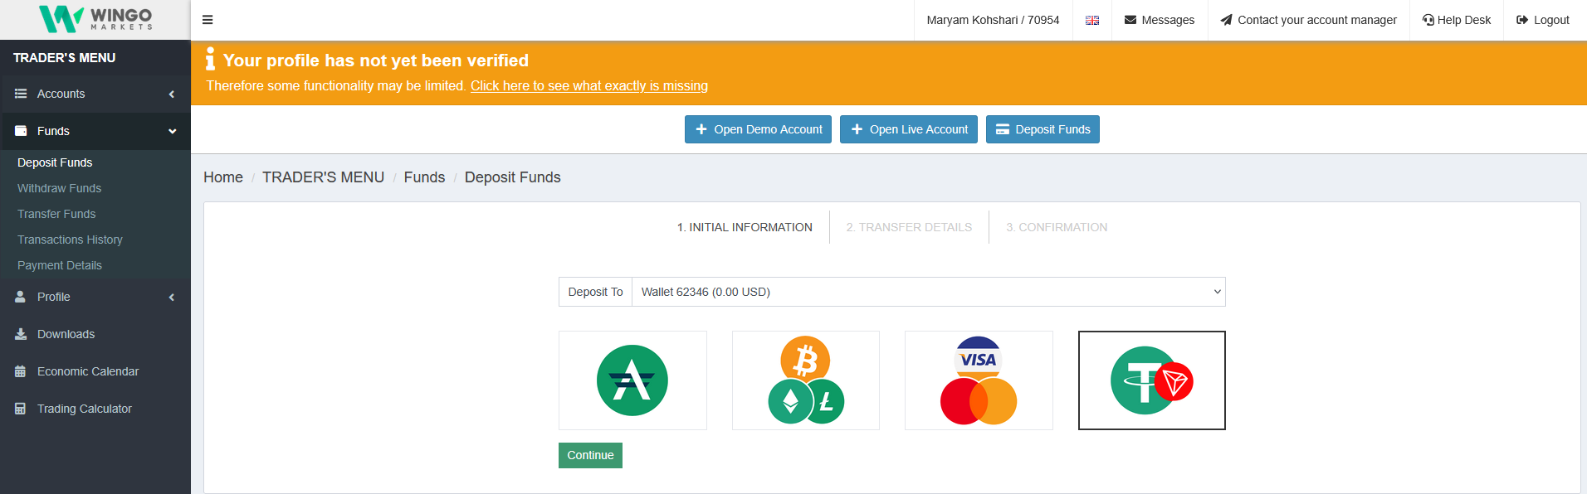
Task: Click the Downloads icon in sidebar
Action: point(21,334)
